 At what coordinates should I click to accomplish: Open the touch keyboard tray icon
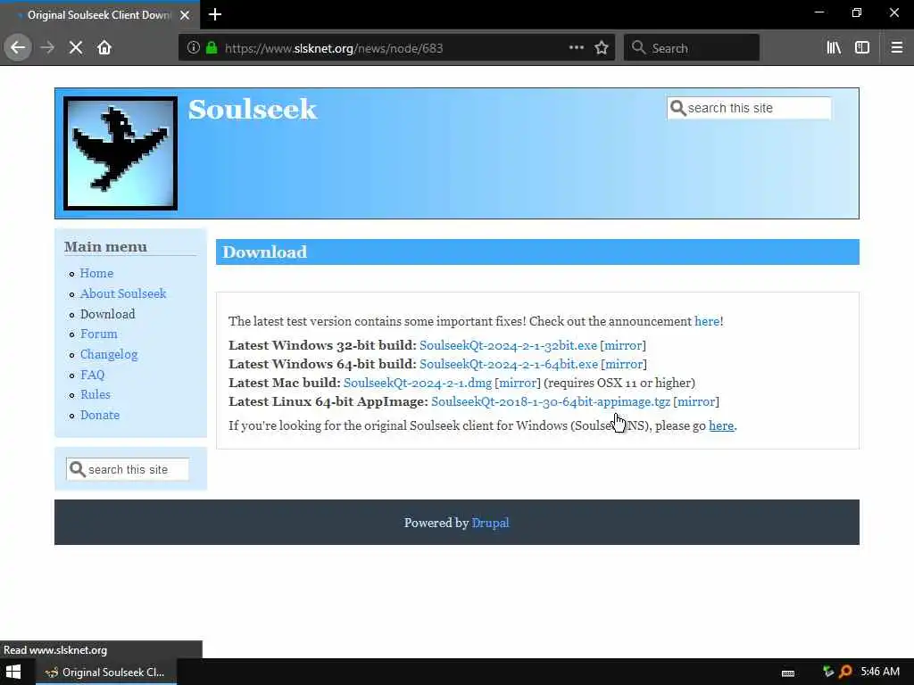pos(788,673)
